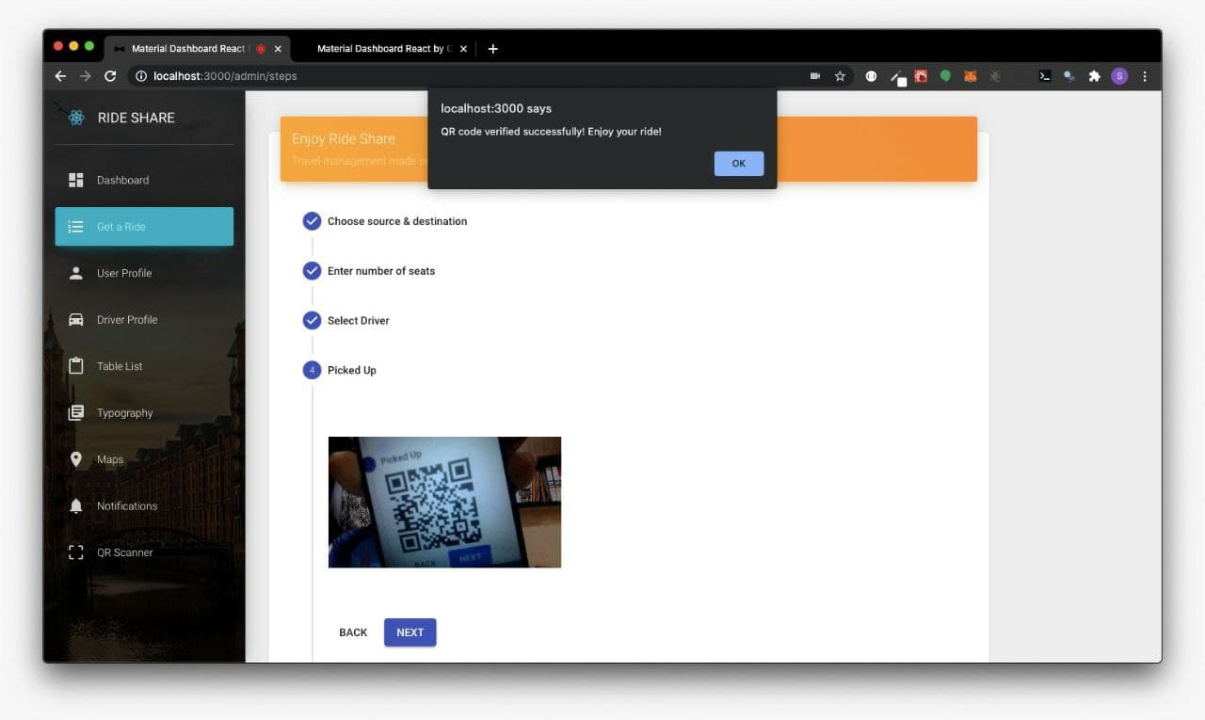Click the terminal extension icon
The width and height of the screenshot is (1205, 720).
tap(1045, 76)
